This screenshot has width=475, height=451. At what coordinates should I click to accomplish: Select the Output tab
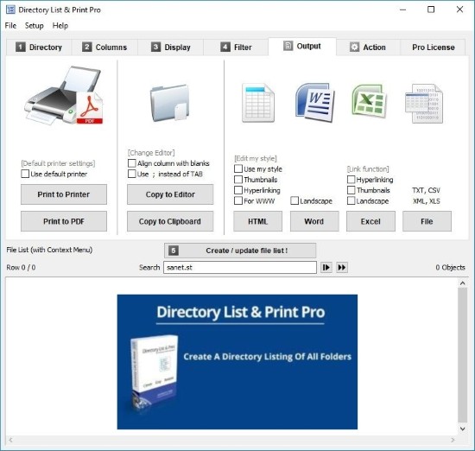(x=302, y=47)
